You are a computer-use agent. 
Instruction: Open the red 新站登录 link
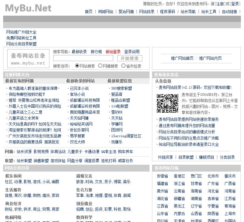tap(113, 52)
